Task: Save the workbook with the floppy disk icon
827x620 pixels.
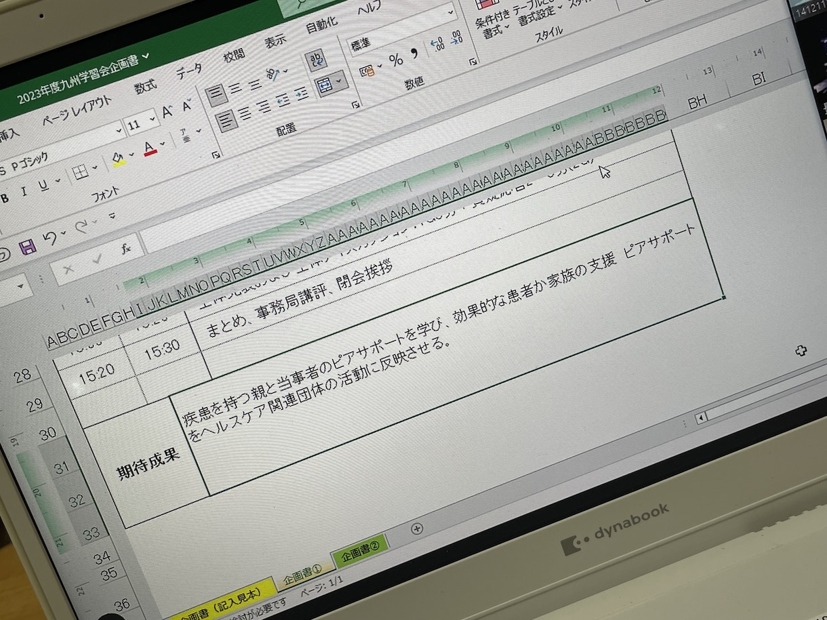Action: point(28,247)
